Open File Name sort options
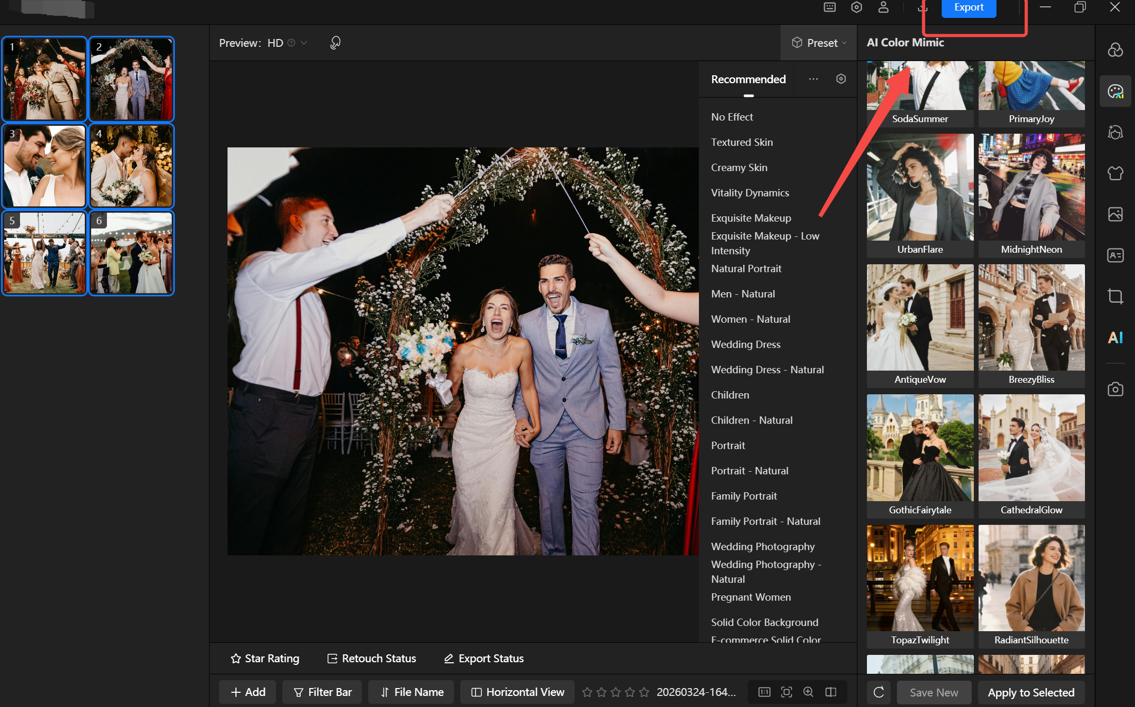 (x=411, y=692)
